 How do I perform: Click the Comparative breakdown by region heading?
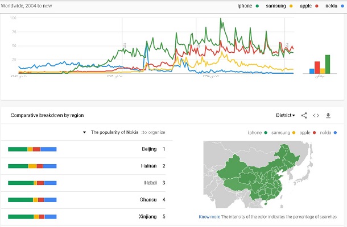point(47,115)
